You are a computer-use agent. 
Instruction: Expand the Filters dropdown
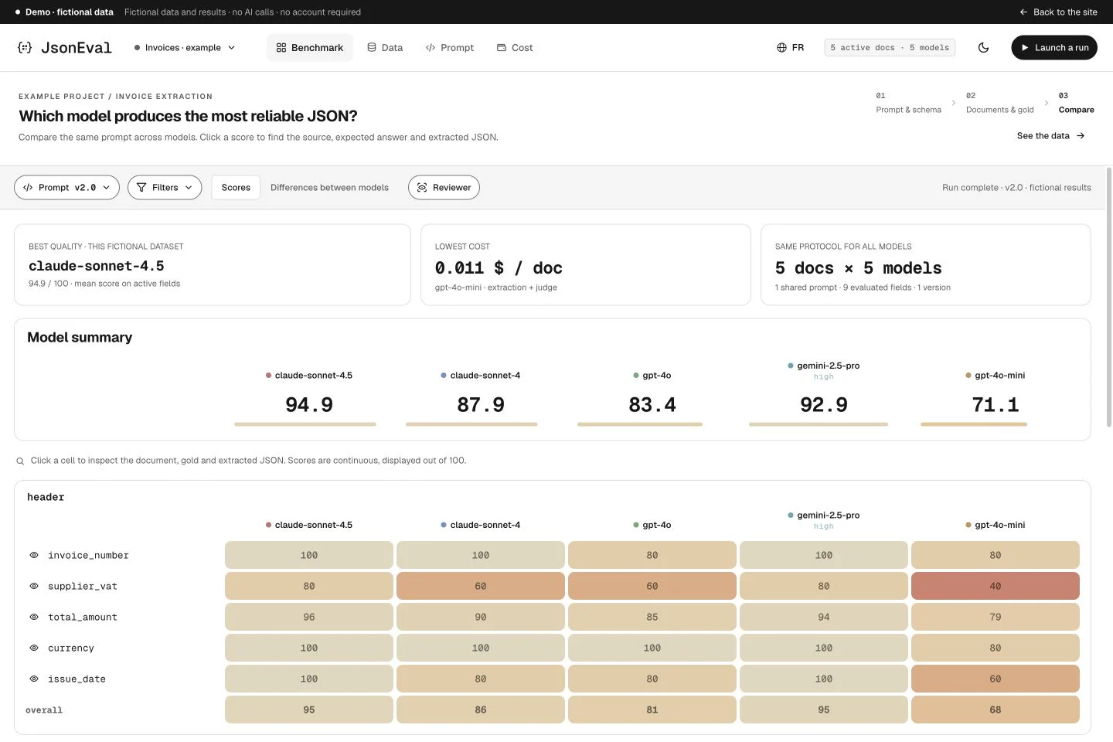pos(165,188)
